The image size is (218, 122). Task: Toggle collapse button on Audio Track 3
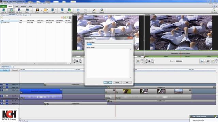7,103
